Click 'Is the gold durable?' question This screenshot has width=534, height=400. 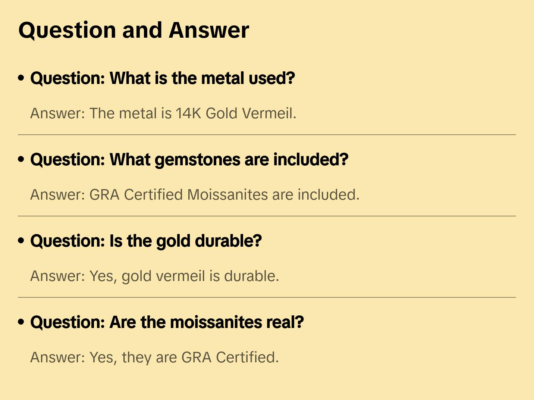click(146, 241)
